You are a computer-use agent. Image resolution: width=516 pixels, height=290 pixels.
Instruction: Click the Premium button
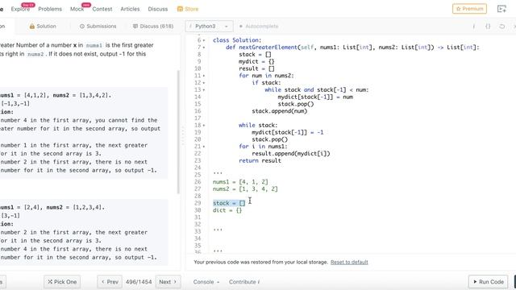click(x=469, y=9)
